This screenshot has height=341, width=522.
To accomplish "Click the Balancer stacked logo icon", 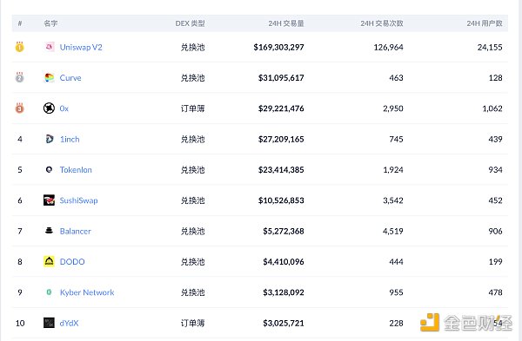I will pos(49,231).
